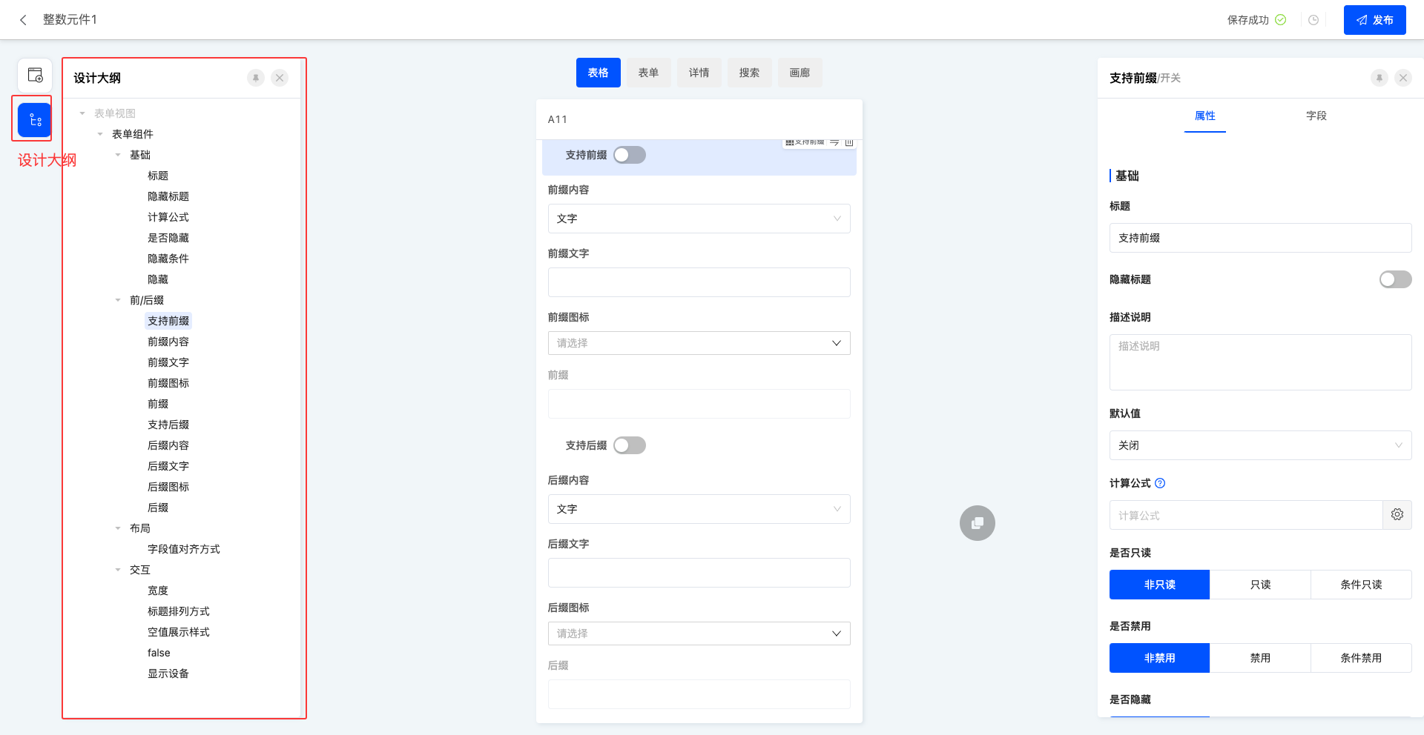The image size is (1424, 735).
Task: Click the help icon next to 计算公式
Action: 1161,483
